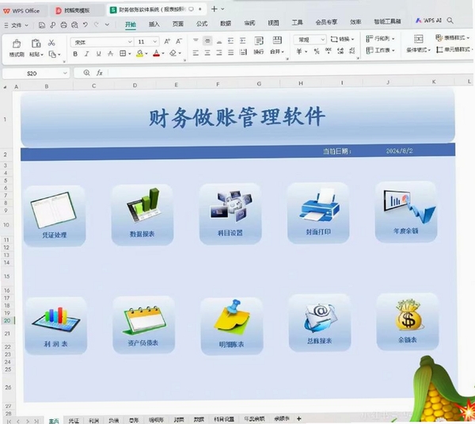Open a new document tab with plus
The width and height of the screenshot is (475, 424).
215,9
